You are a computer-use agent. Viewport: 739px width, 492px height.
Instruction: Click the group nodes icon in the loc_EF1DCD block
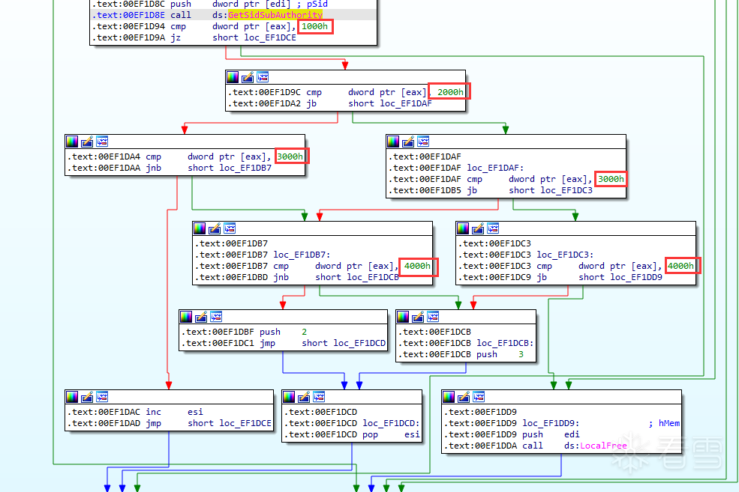click(319, 397)
